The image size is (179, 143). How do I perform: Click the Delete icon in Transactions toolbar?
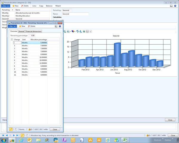[29, 26]
